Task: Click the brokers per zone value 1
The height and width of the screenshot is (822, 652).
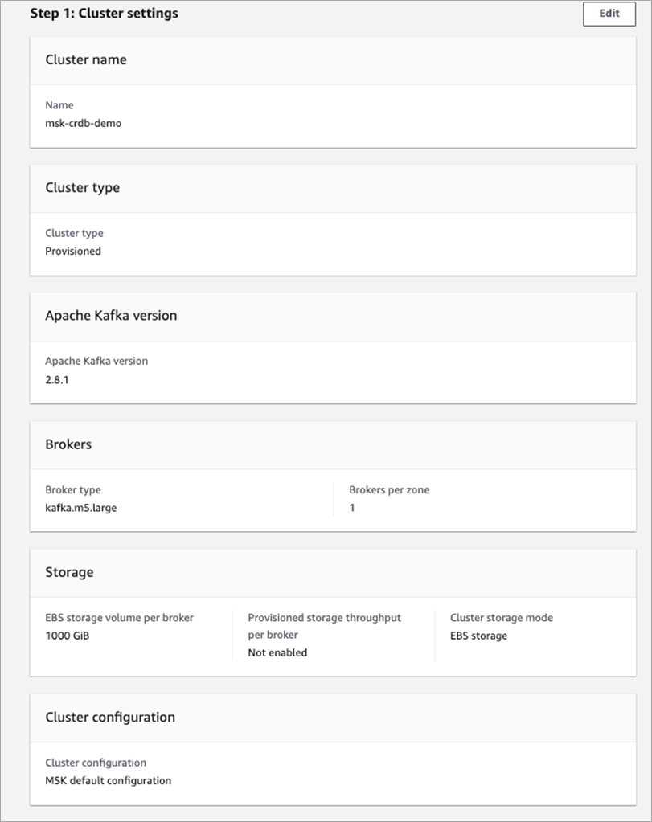Action: click(352, 508)
